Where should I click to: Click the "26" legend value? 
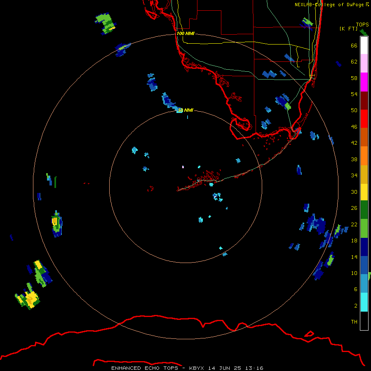[354, 208]
